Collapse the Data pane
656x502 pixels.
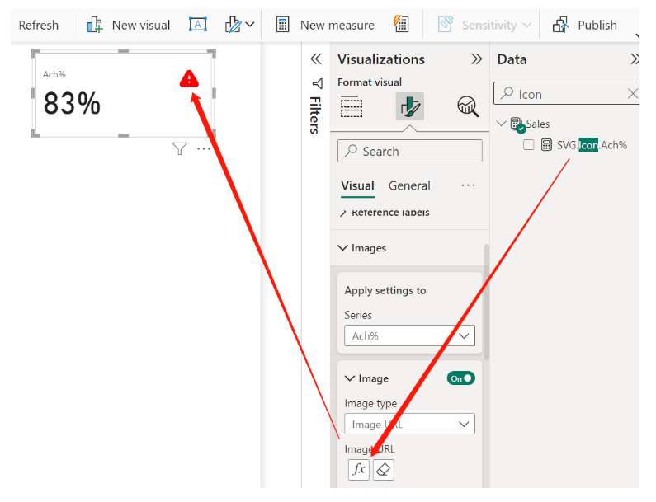[x=635, y=59]
